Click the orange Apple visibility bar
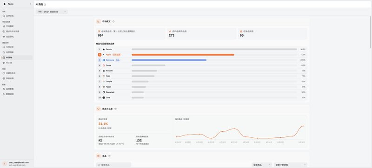372x168 pixels. [183, 55]
